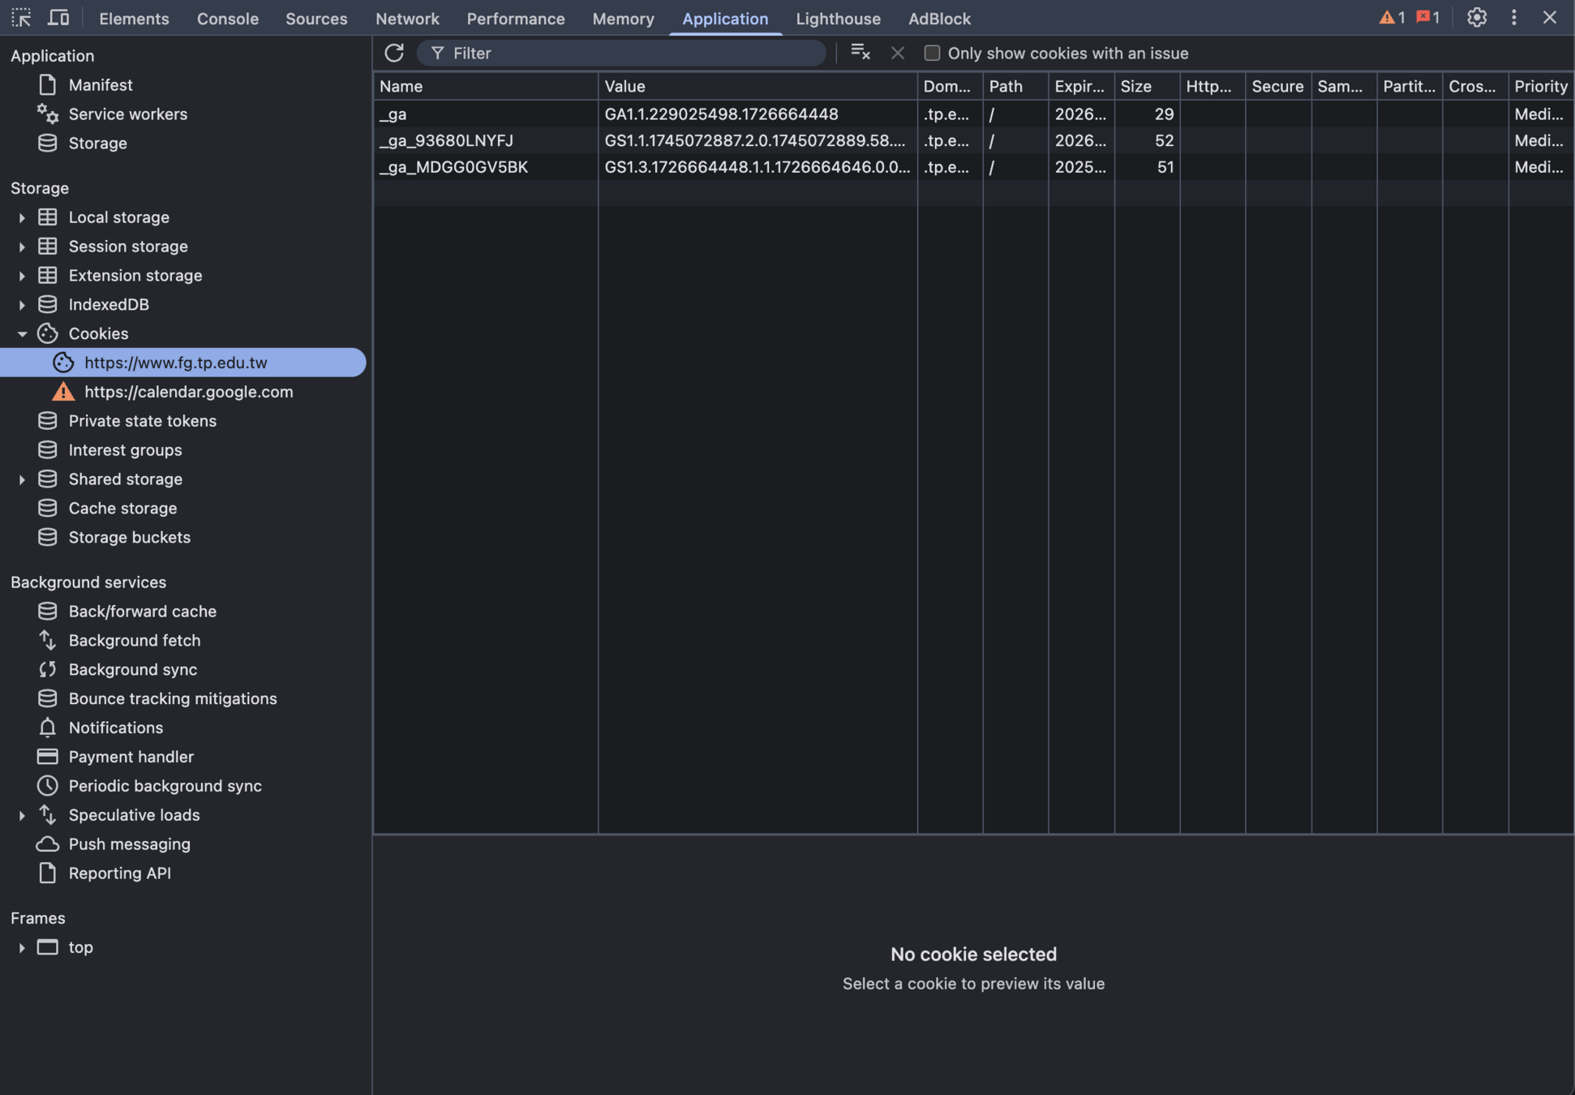Sort cookies by Size column header

pos(1145,86)
